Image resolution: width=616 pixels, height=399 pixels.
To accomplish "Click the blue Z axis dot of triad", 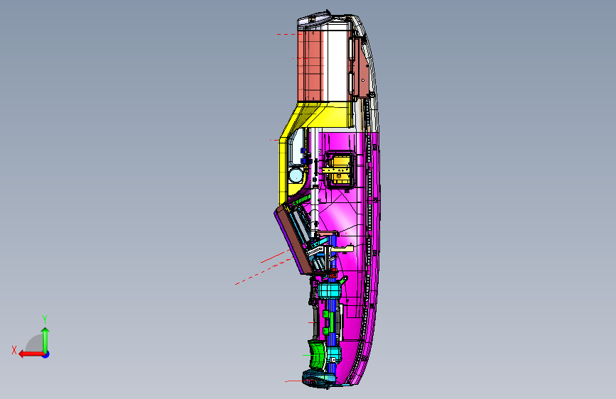I will tap(46, 354).
